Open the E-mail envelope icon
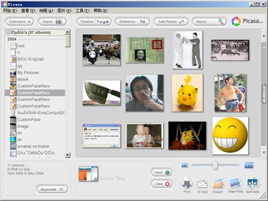Image resolution: width=268 pixels, height=201 pixels. [202, 184]
